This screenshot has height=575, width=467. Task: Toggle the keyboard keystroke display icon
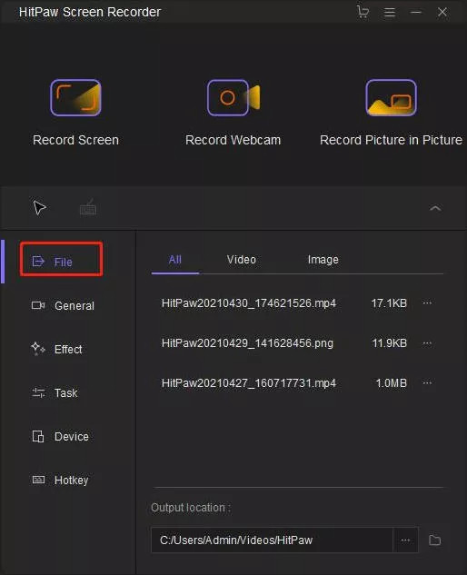click(x=88, y=208)
